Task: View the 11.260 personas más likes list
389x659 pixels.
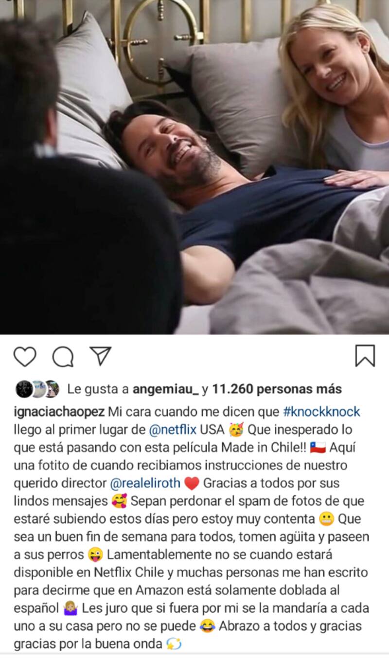Action: (277, 389)
